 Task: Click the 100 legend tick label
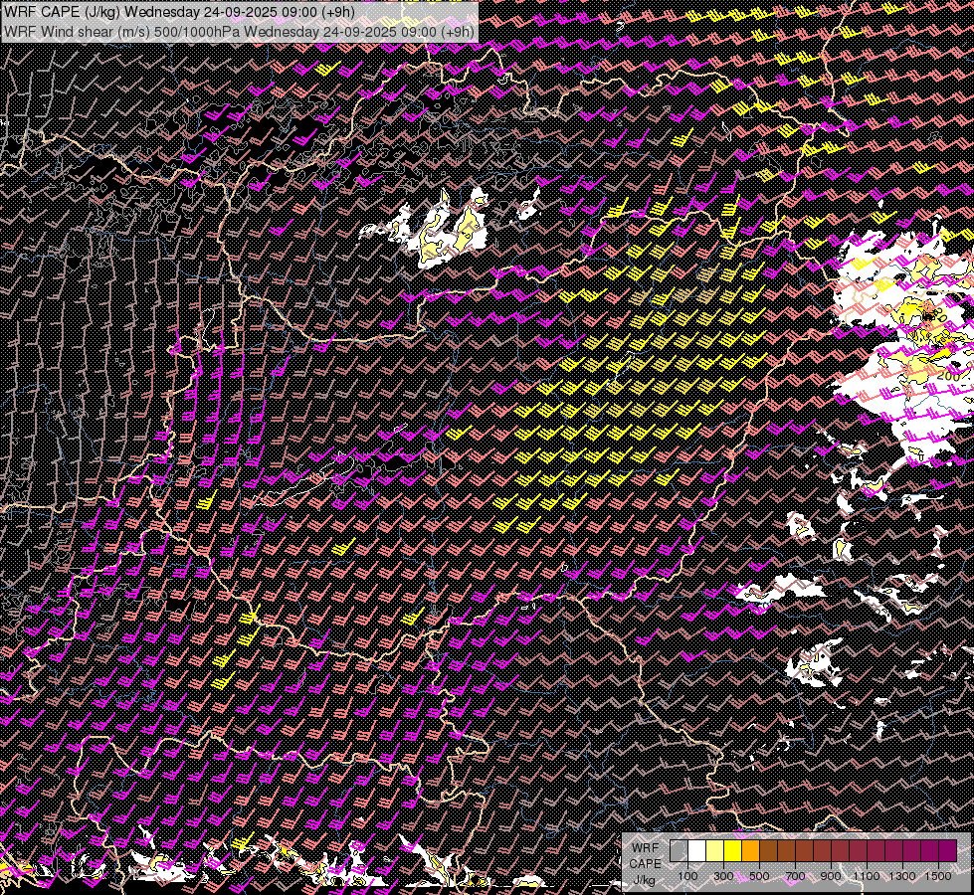pyautogui.click(x=687, y=876)
